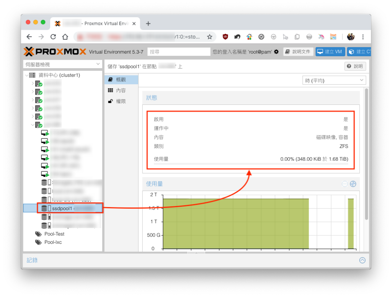Screen dimensions: 392x297
Task: Focus the 搜尋 search field
Action: pos(179,52)
